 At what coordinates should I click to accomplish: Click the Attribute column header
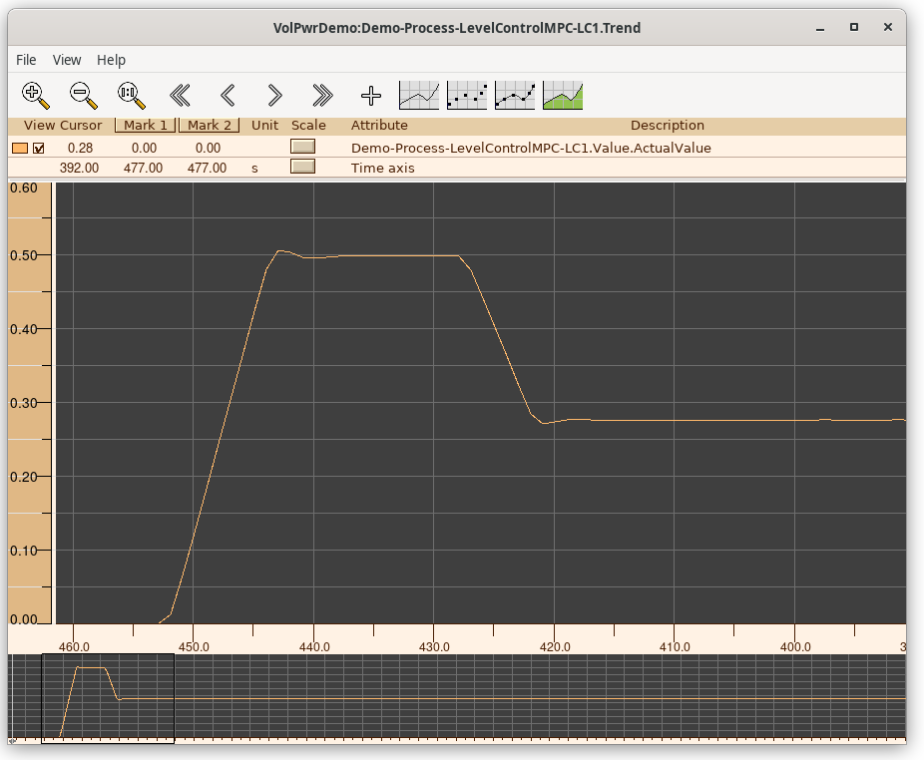click(x=379, y=125)
